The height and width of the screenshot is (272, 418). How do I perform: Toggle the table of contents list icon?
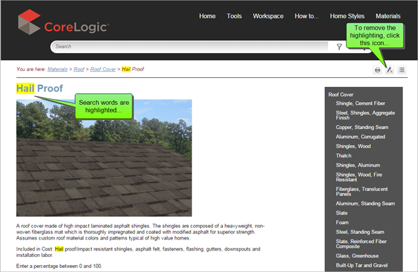click(401, 70)
